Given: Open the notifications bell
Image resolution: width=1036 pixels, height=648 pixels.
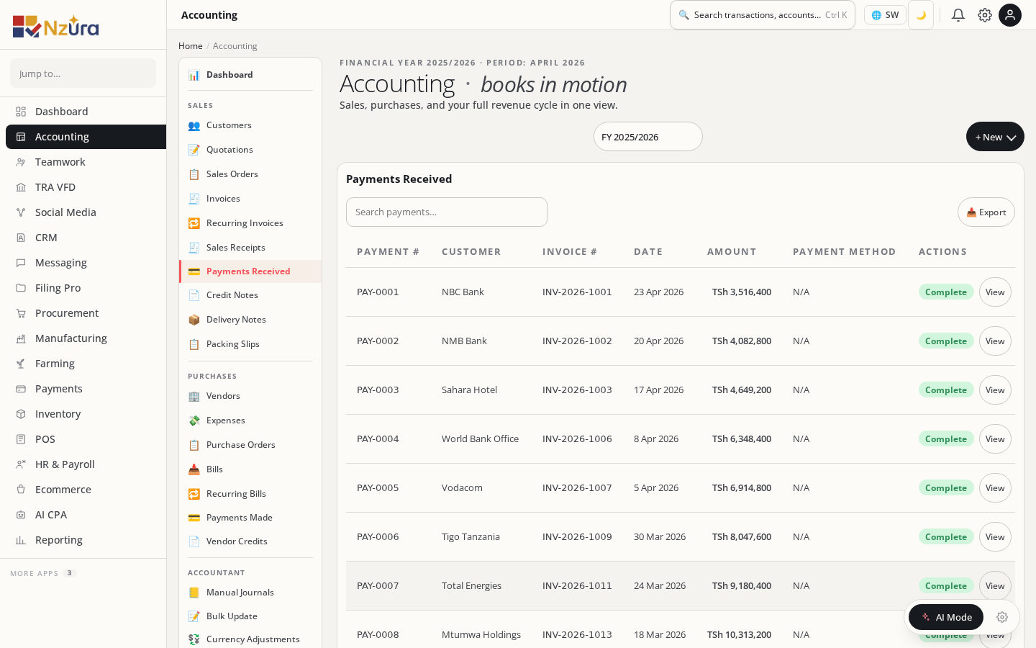Looking at the screenshot, I should [958, 15].
